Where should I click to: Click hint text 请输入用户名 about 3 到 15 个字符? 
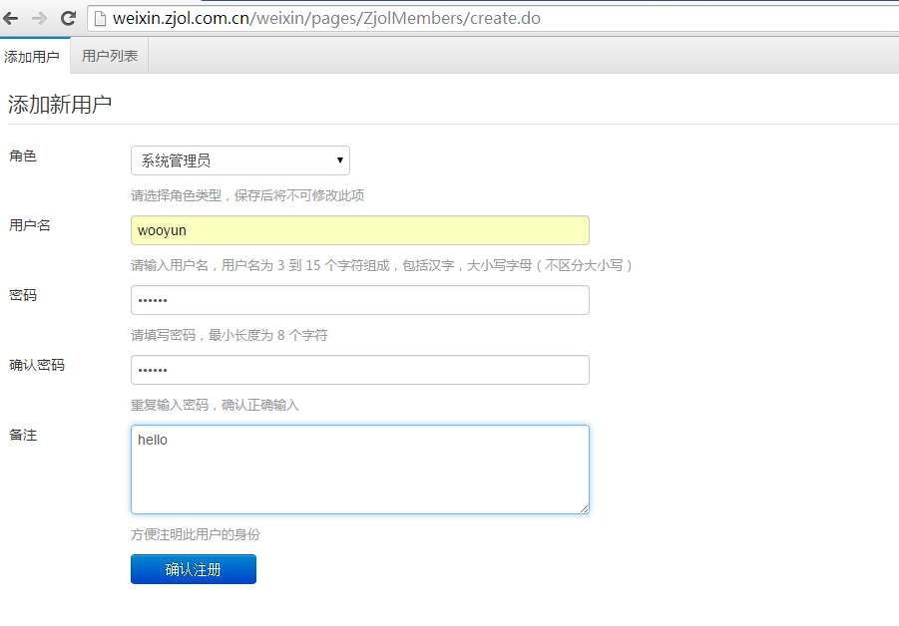click(382, 265)
